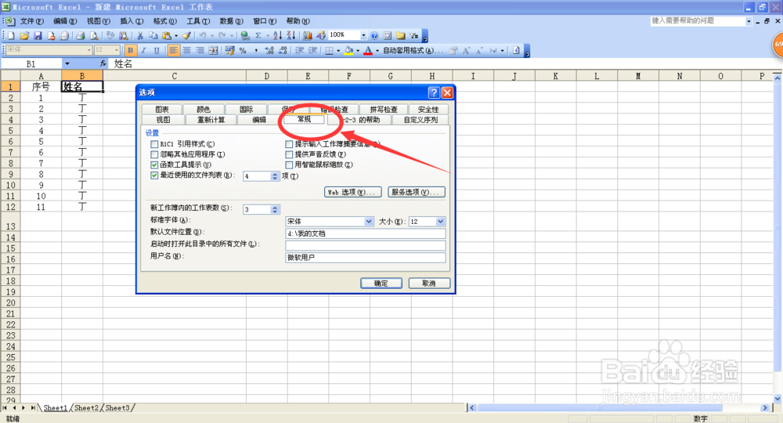This screenshot has width=783, height=423.
Task: Undo the last action
Action: coord(203,35)
